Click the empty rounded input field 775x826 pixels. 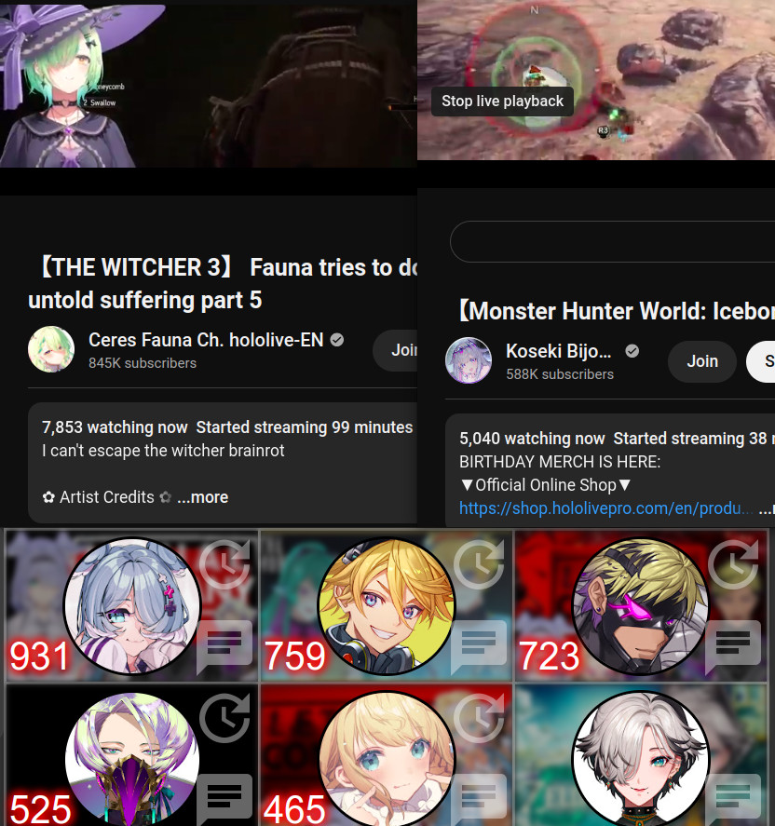click(613, 242)
